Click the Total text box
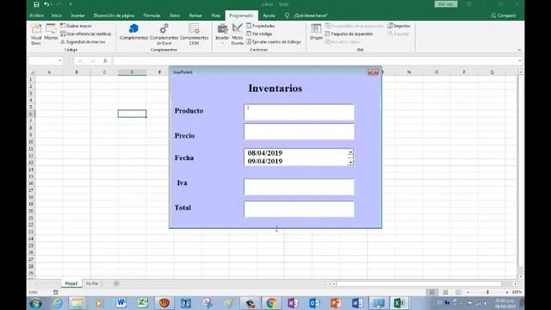This screenshot has height=310, width=551. click(299, 209)
